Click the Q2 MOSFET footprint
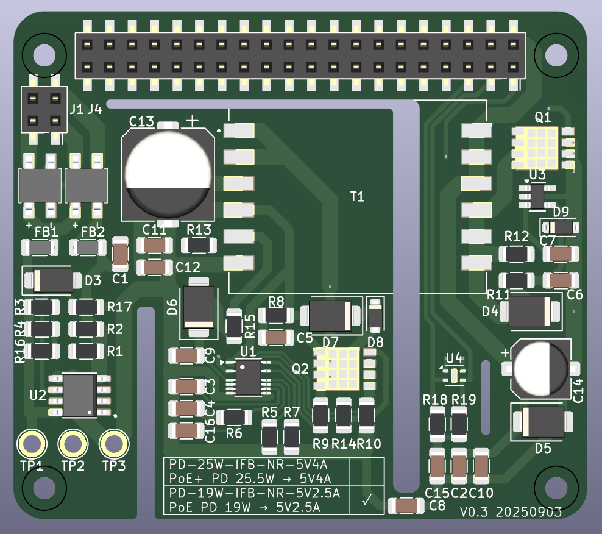This screenshot has height=534, width=602. pos(344,369)
